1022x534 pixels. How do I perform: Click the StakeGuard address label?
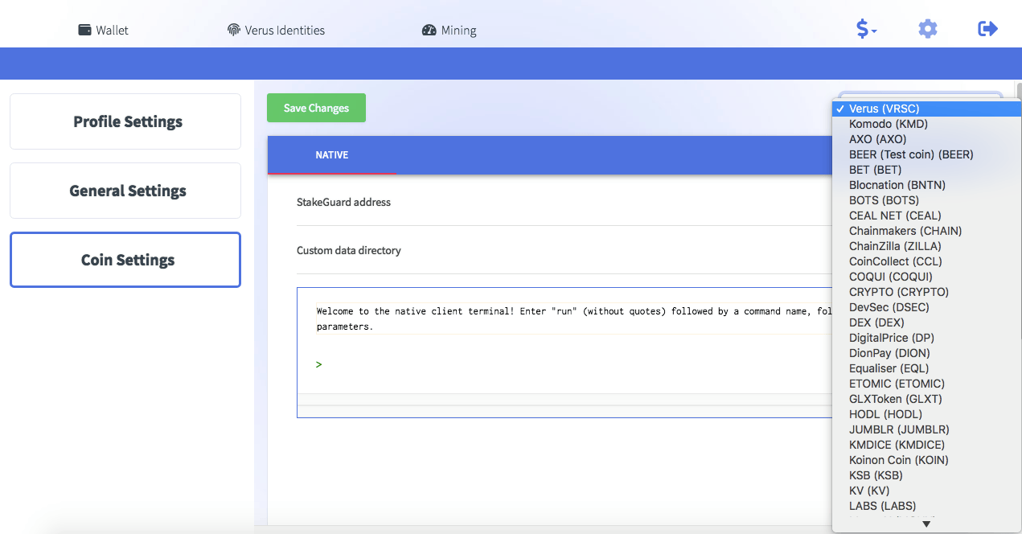343,202
